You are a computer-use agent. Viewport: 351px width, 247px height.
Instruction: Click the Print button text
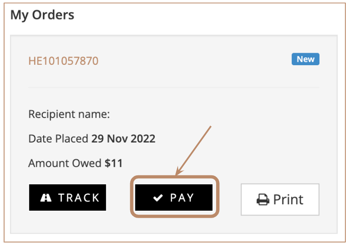[288, 199]
